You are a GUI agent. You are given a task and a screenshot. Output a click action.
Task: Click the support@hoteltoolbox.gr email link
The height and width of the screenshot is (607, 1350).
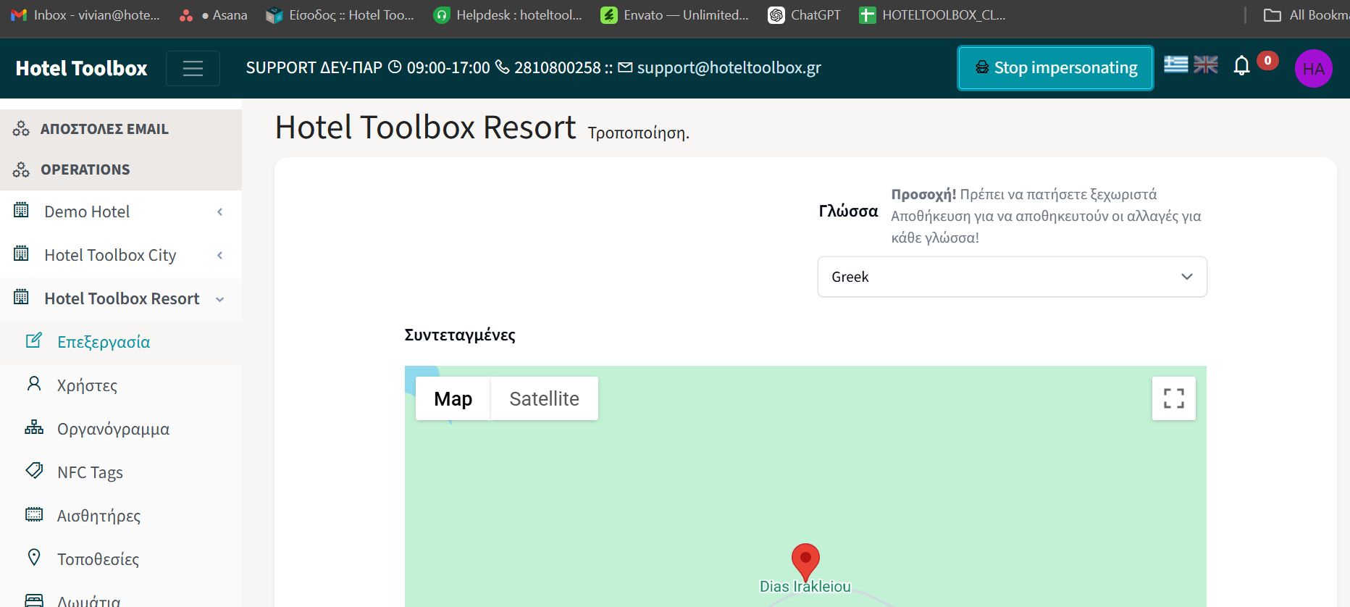[x=729, y=67]
